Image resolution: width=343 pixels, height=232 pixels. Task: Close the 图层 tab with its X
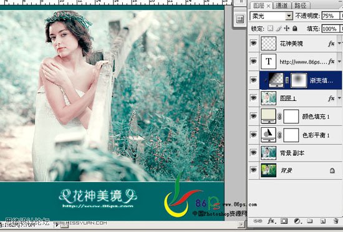(268, 6)
